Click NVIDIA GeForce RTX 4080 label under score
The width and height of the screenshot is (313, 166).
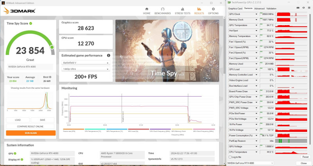[30, 67]
